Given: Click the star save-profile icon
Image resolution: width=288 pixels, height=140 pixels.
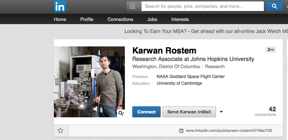Looking at the screenshot, I should click(x=61, y=131).
